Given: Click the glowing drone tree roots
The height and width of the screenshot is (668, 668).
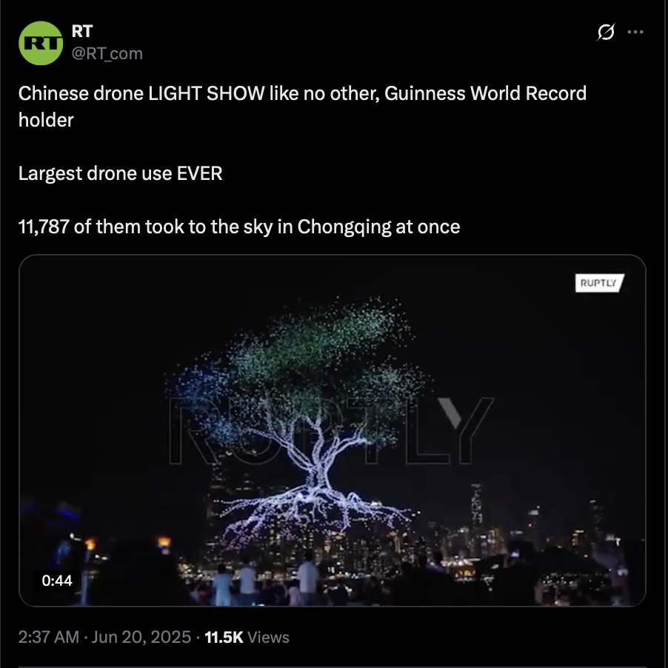Looking at the screenshot, I should click(x=315, y=511).
